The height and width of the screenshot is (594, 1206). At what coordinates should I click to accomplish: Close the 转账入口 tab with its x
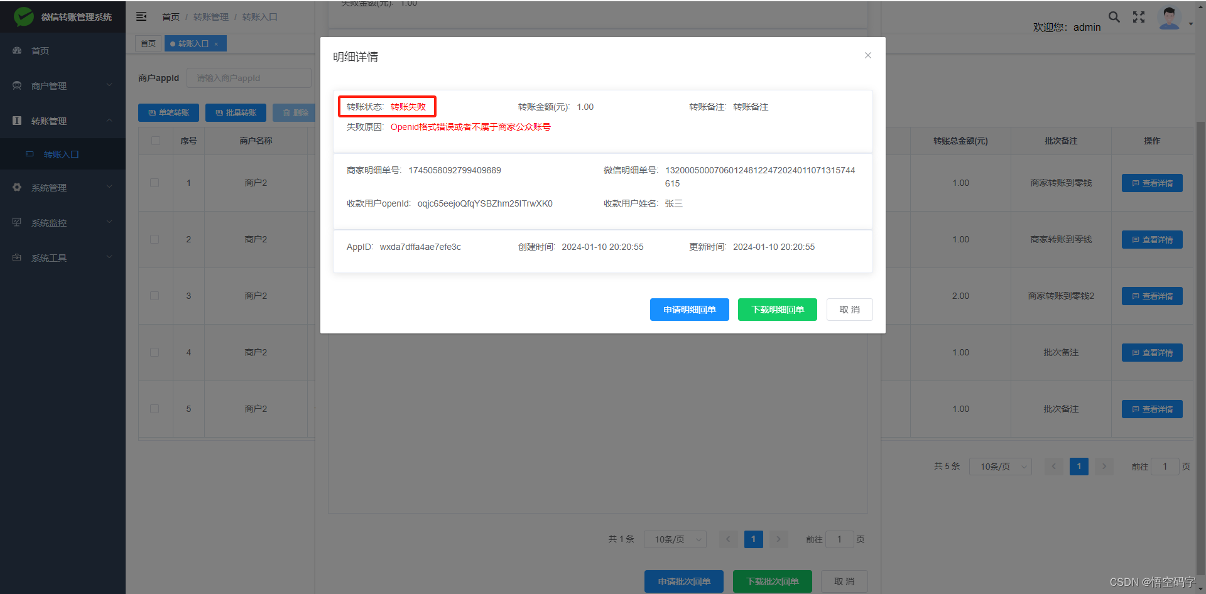(x=216, y=44)
